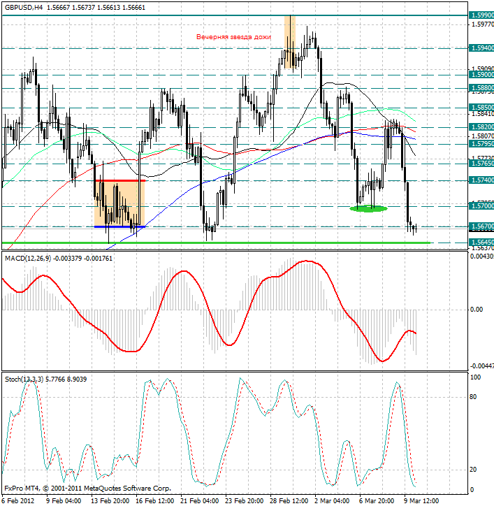Select the 1.5645 price level label

(481, 242)
